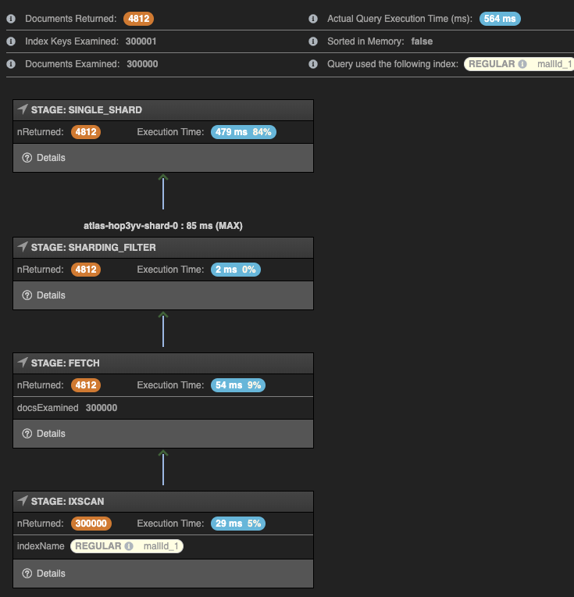Click info icon beside Index Keys Examined
574x597 pixels.
pyautogui.click(x=11, y=41)
